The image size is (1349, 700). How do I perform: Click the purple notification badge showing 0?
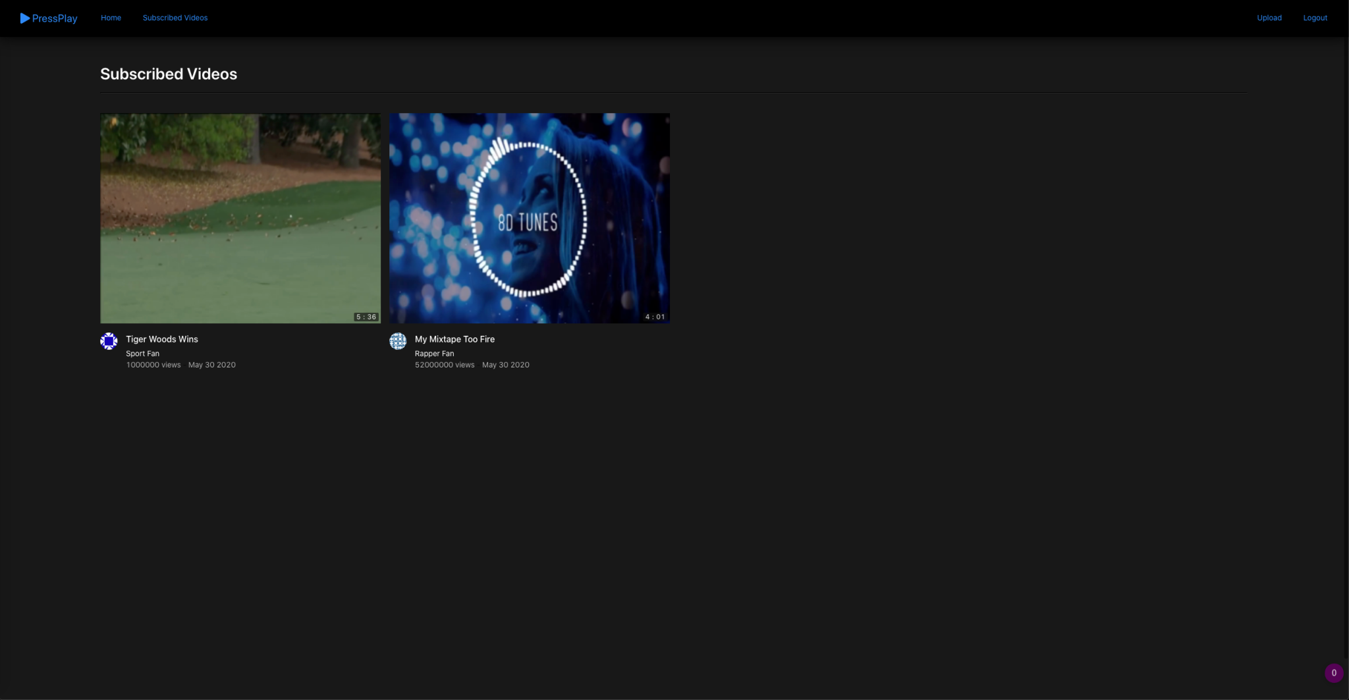pos(1333,672)
